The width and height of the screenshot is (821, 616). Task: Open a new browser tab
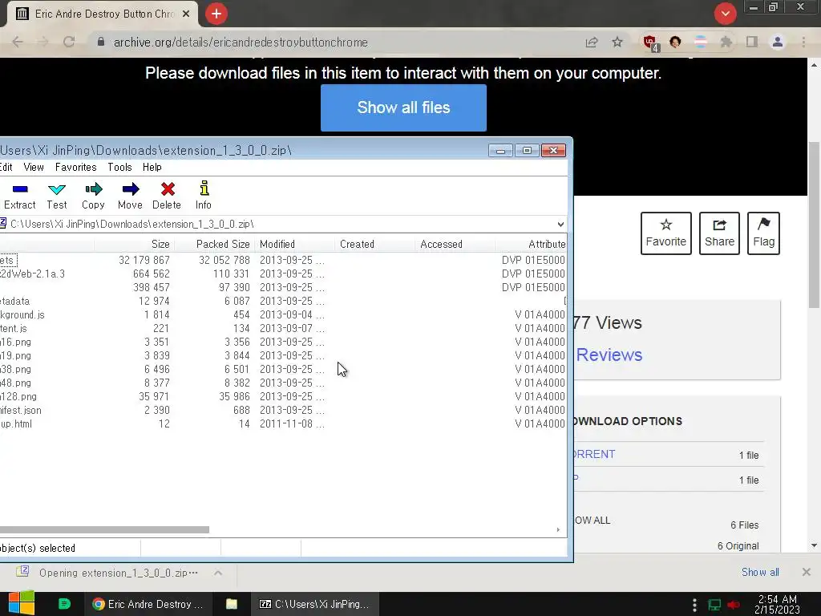tap(216, 14)
